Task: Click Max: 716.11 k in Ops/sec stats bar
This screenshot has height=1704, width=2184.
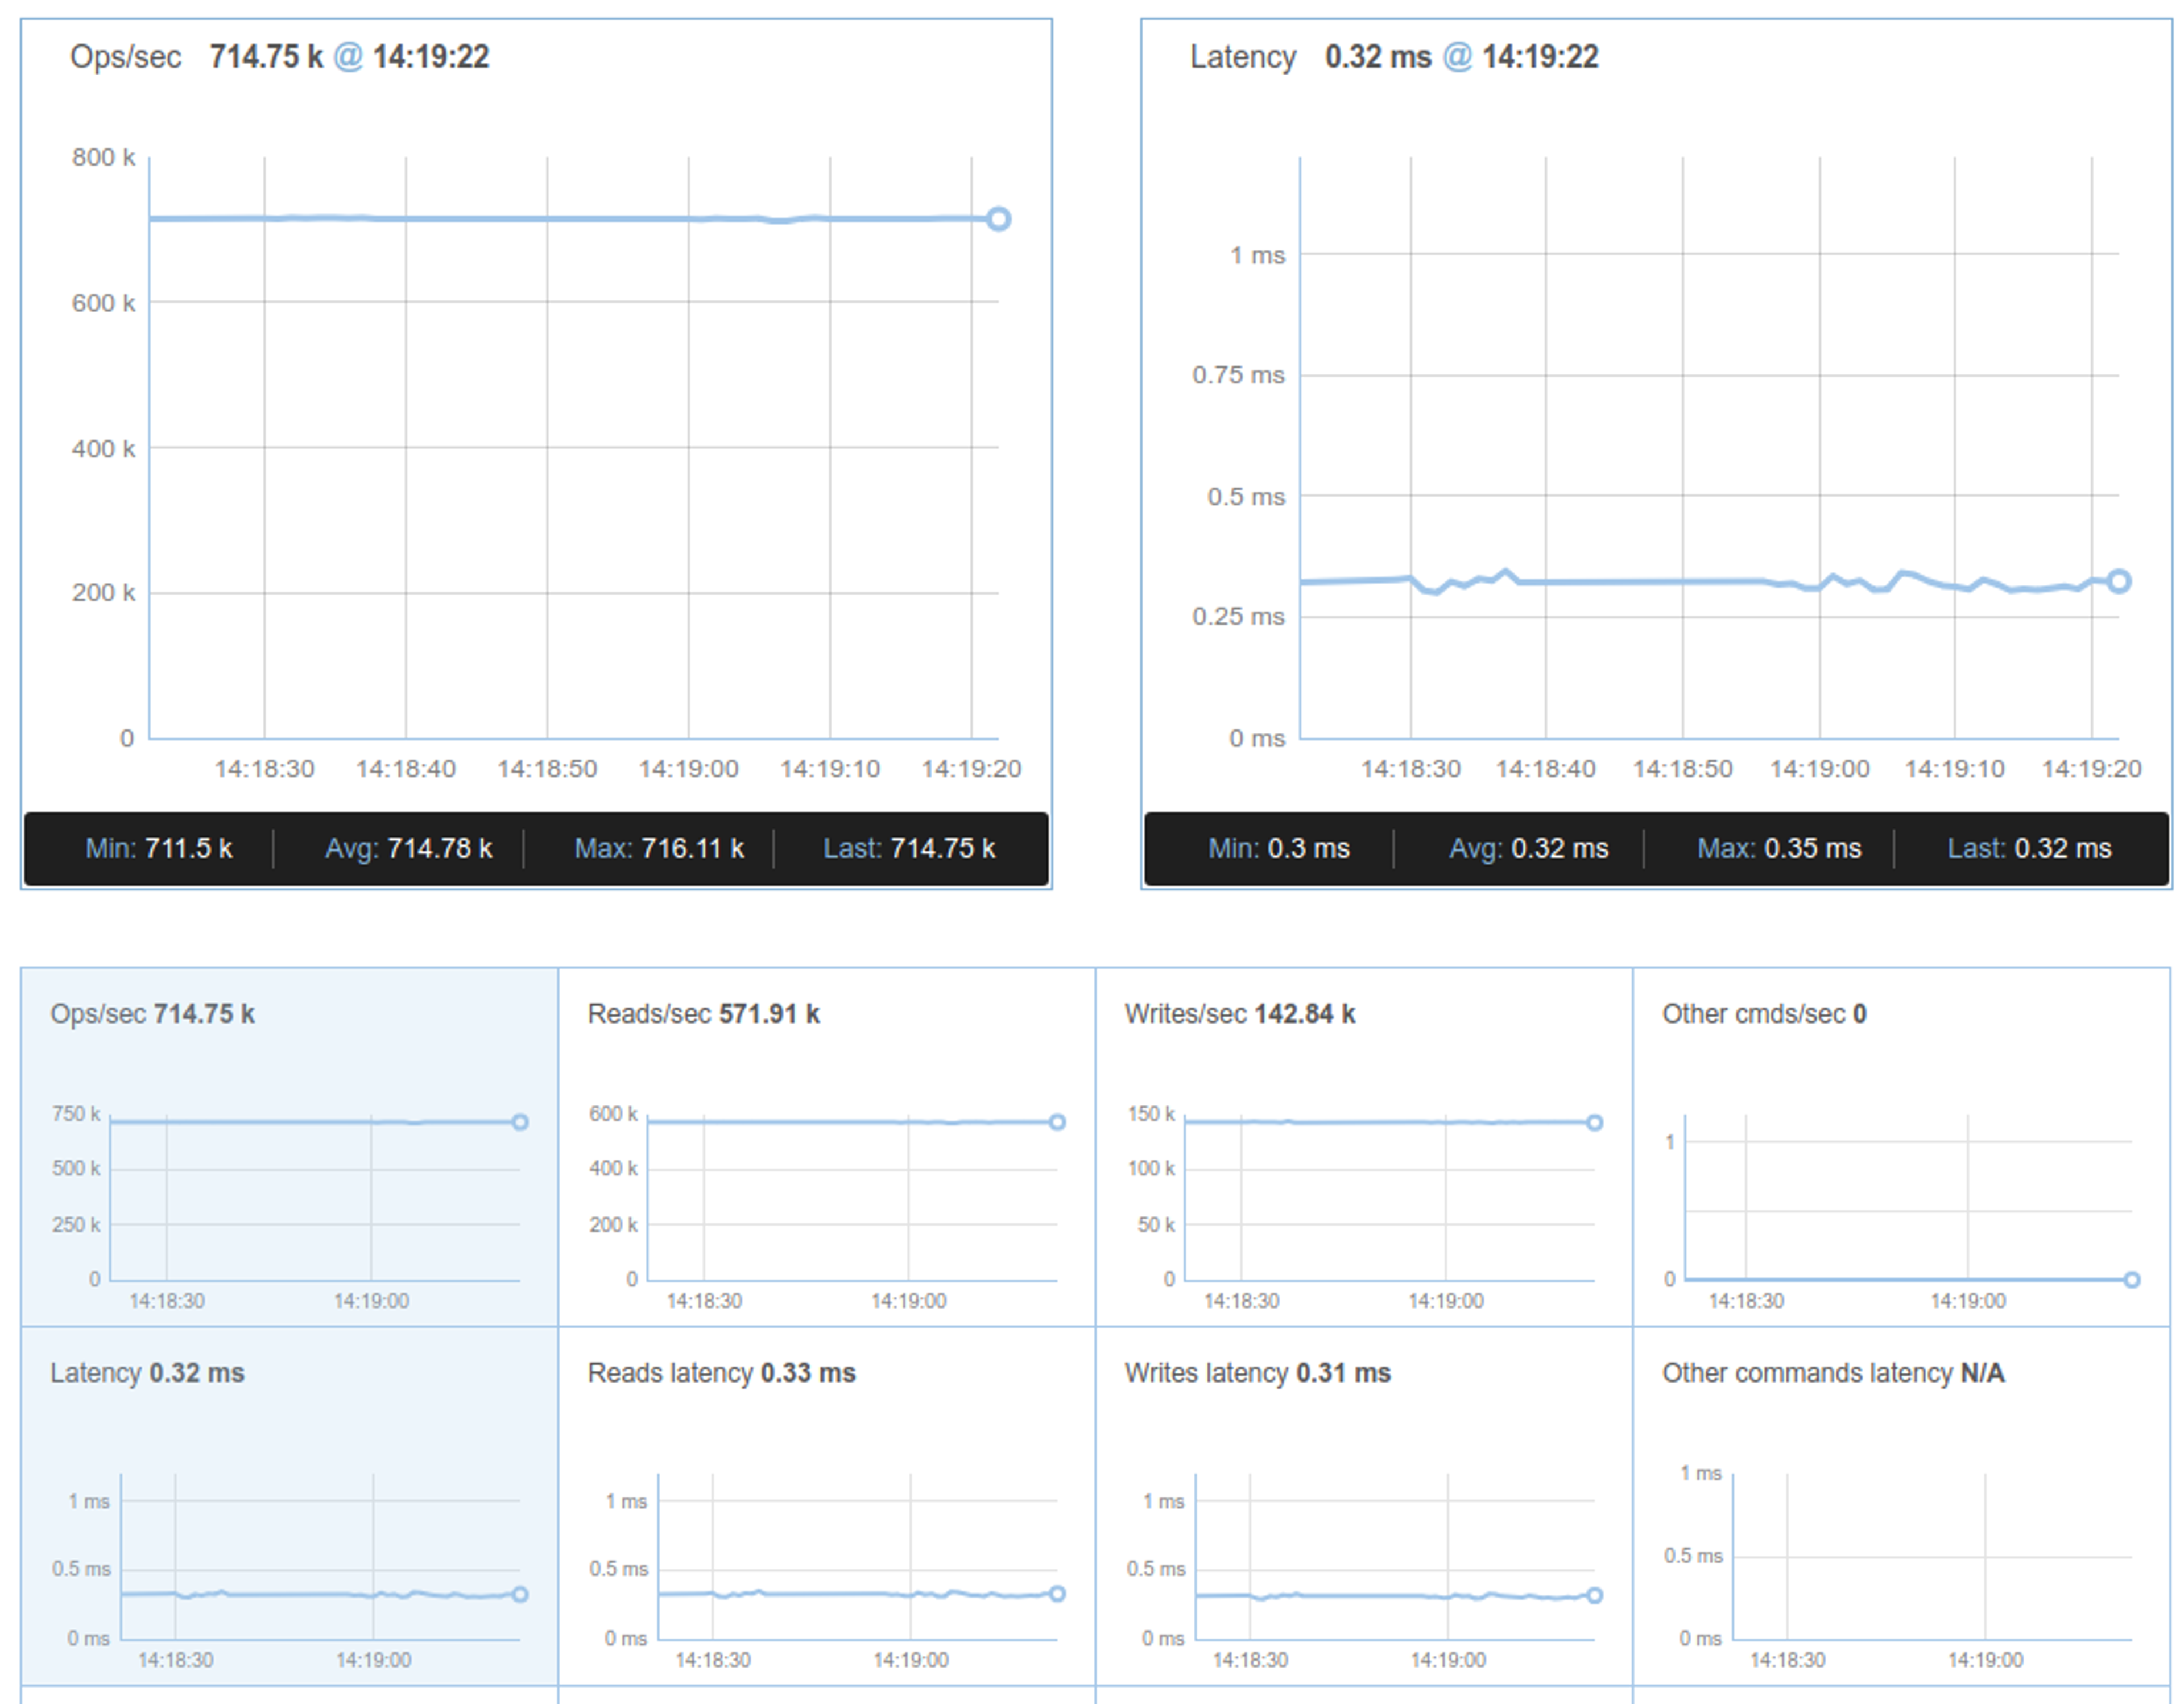Action: click(x=659, y=848)
